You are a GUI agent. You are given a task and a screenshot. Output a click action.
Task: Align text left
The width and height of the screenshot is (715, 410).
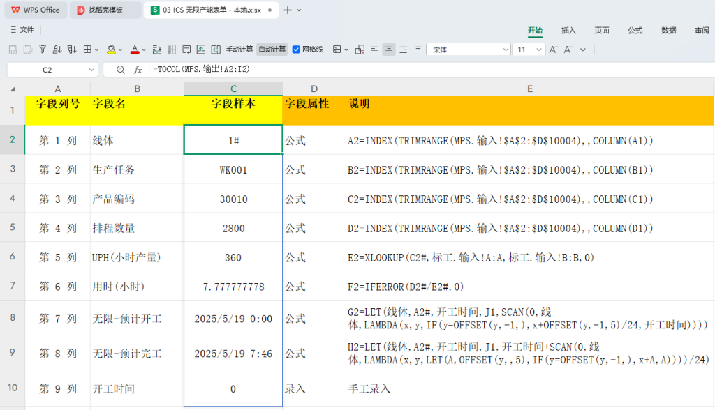coord(374,50)
